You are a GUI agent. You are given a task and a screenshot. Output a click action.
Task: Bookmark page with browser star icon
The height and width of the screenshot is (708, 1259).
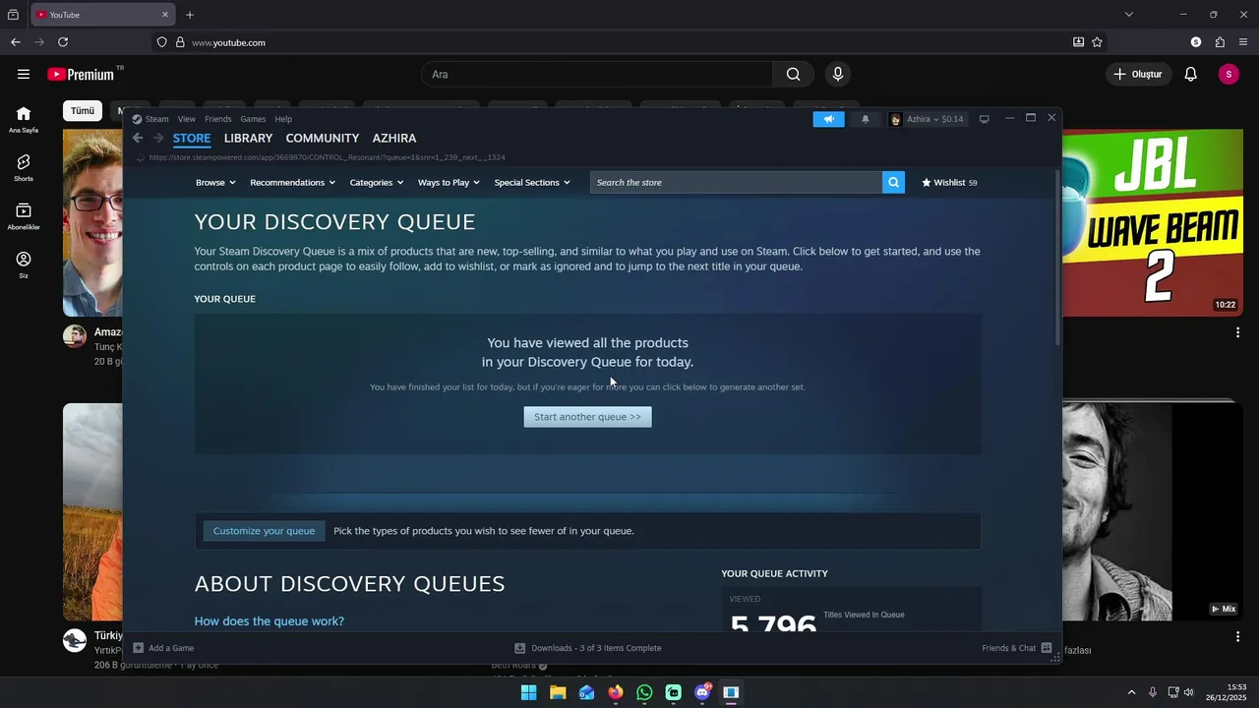1097,42
